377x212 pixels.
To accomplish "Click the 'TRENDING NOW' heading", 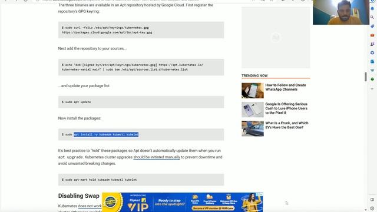I will [254, 76].
